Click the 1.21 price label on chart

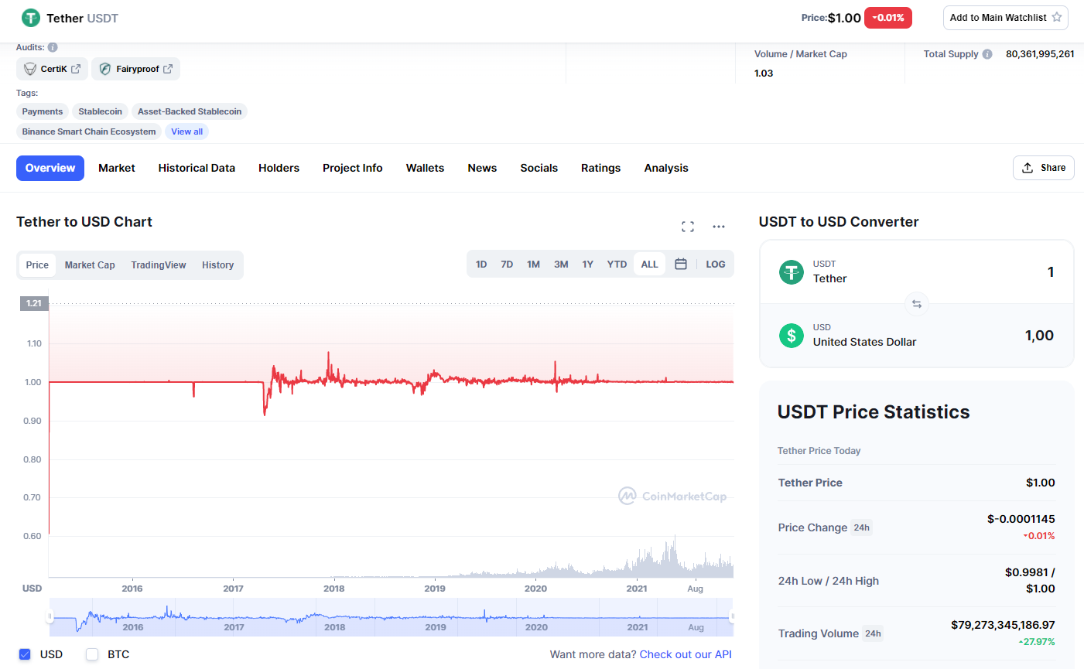[34, 303]
